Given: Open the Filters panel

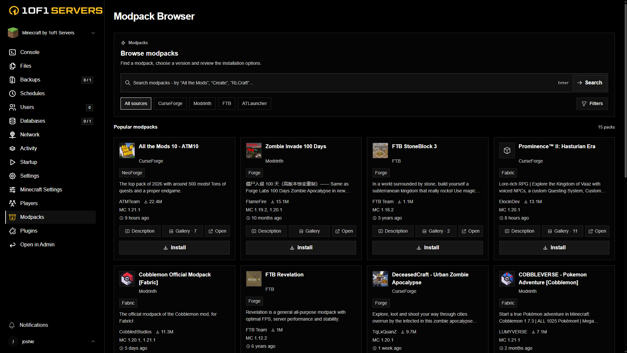Looking at the screenshot, I should click(x=592, y=104).
